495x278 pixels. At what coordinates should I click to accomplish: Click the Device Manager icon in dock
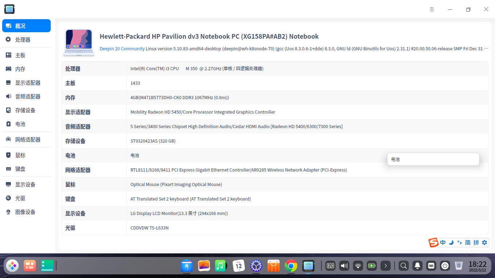coord(308,266)
